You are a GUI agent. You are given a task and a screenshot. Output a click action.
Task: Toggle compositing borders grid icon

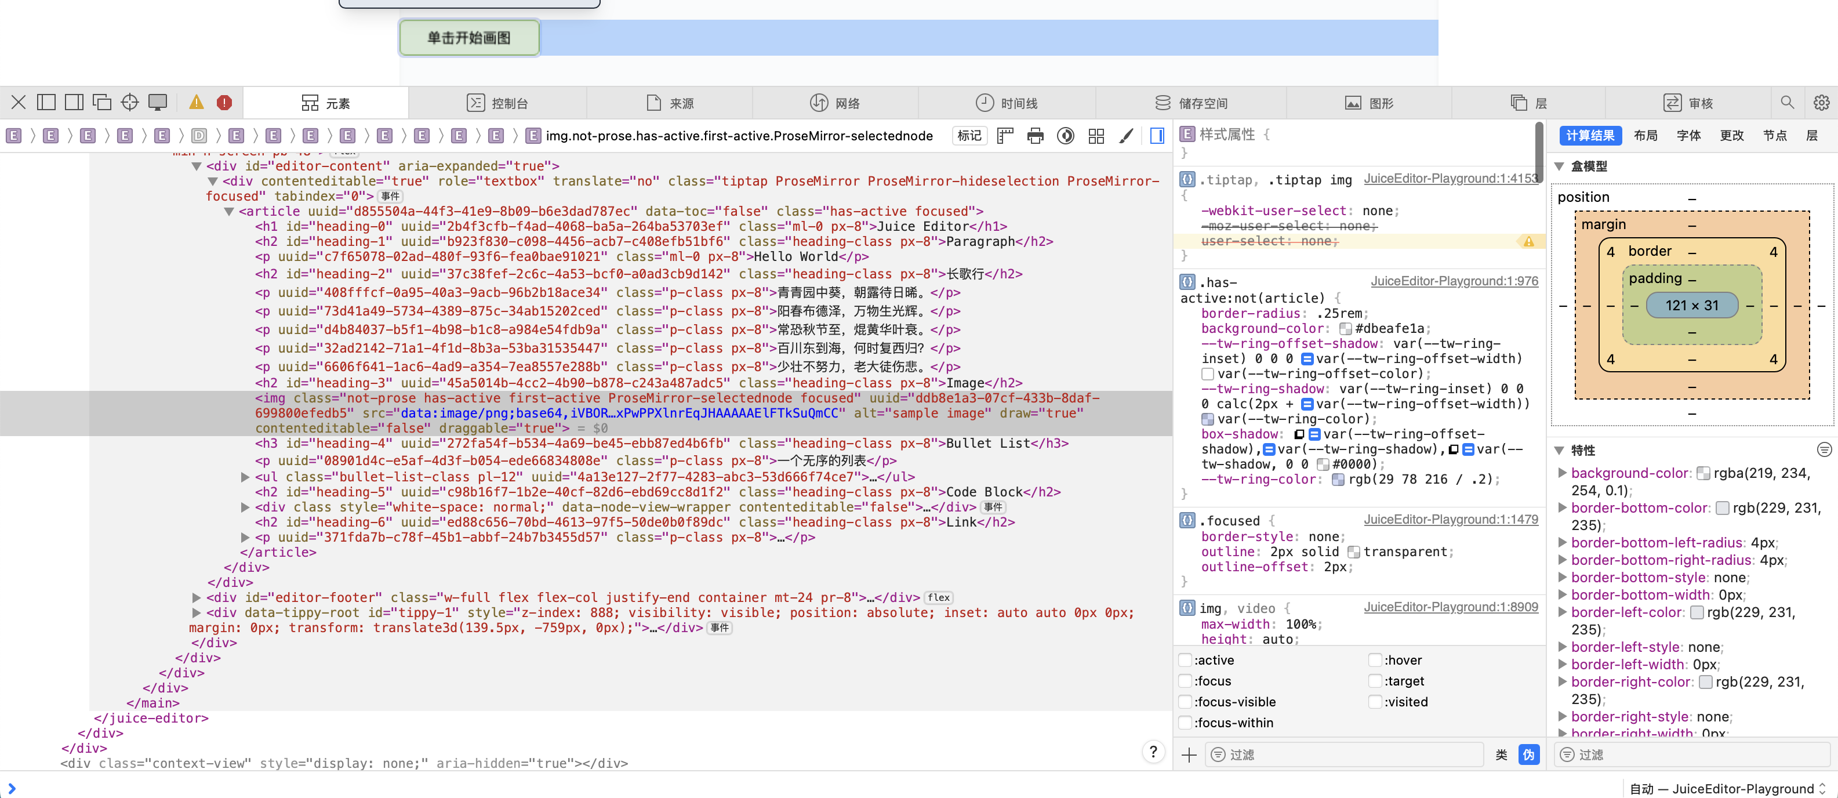pyautogui.click(x=1096, y=136)
